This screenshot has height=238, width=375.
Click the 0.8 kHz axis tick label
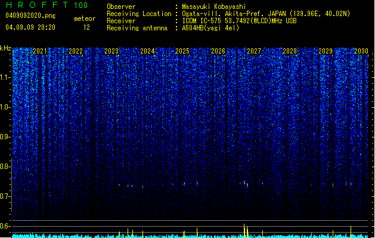(5, 167)
